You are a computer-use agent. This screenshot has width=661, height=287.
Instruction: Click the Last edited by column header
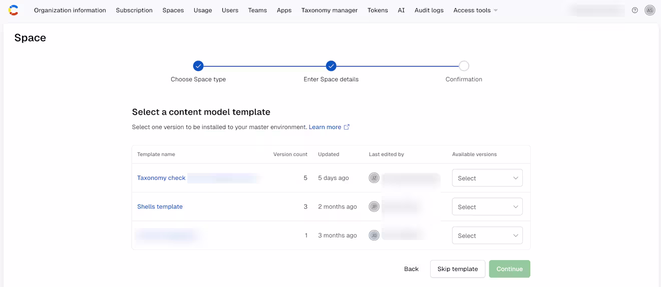(x=387, y=154)
